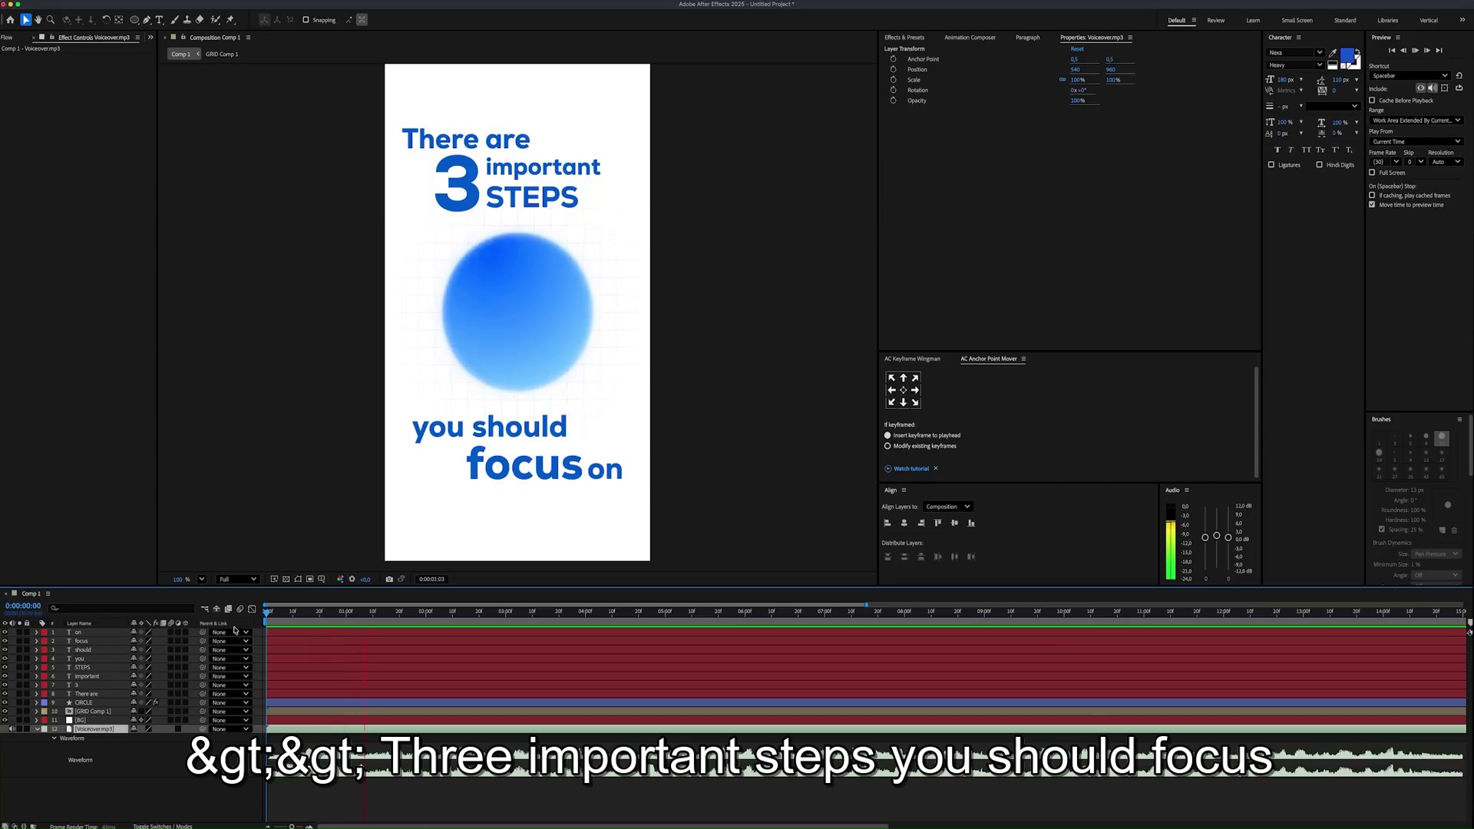Check Cache Before Playback
Viewport: 1474px width, 829px height.
coord(1372,101)
